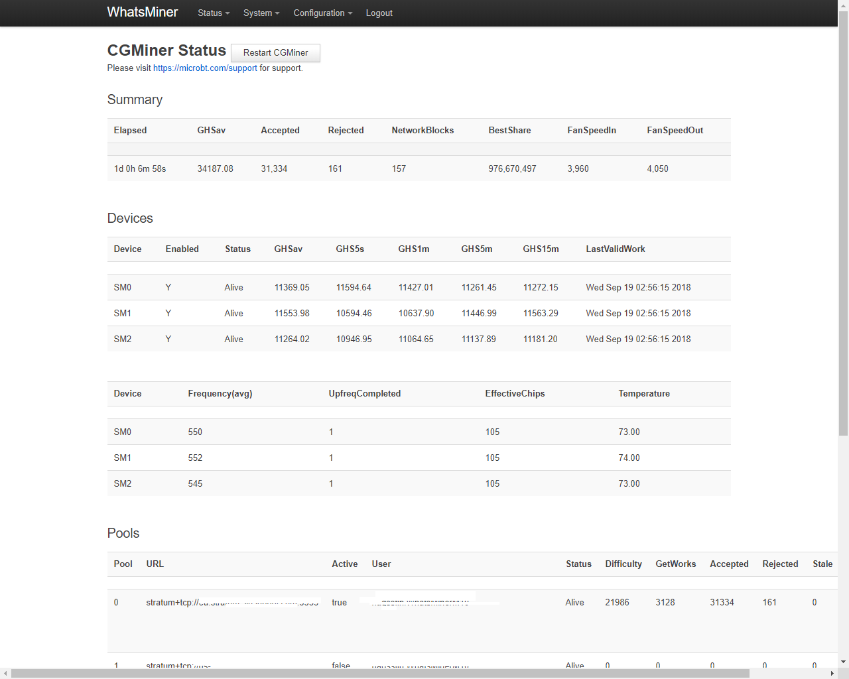
Task: Expand the System menu in navbar
Action: (261, 13)
